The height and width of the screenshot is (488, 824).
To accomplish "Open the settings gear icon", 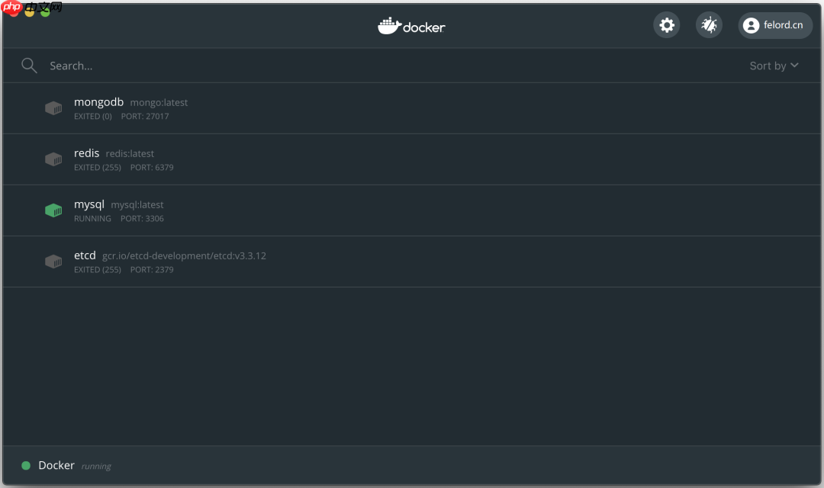I will pos(666,24).
